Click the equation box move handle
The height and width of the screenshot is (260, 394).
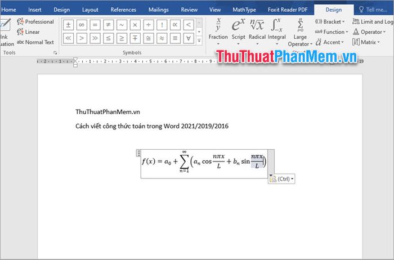coord(138,153)
